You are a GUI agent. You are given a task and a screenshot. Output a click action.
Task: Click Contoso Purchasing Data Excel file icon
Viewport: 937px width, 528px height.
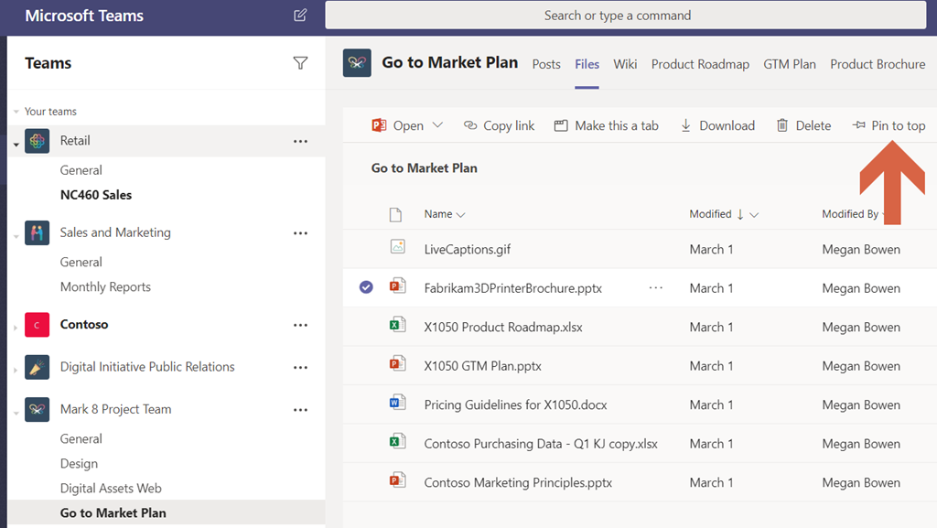click(x=398, y=441)
